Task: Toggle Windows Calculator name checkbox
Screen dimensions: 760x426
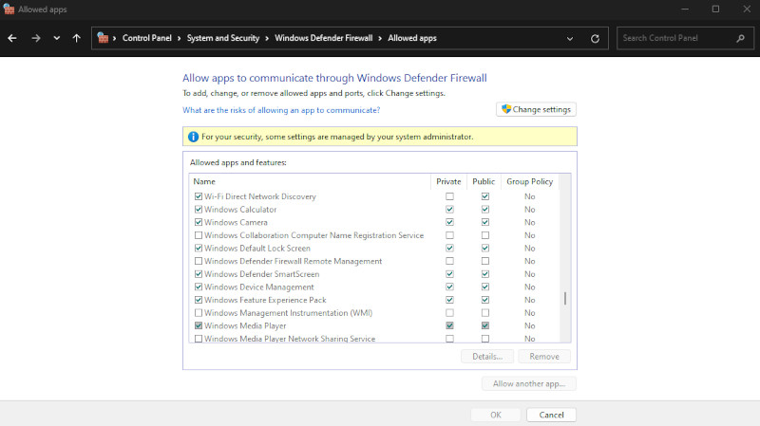Action: click(199, 210)
